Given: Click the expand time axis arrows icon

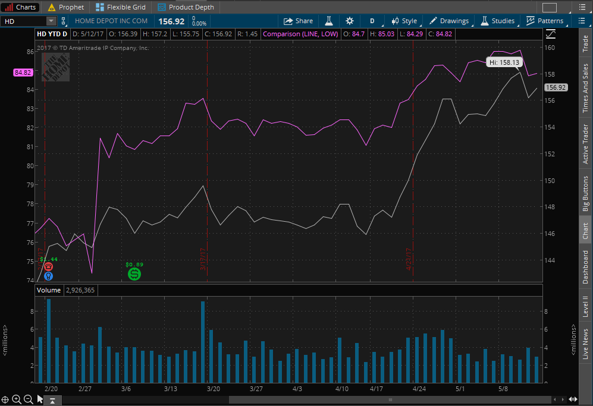Looking at the screenshot, I should click(573, 399).
